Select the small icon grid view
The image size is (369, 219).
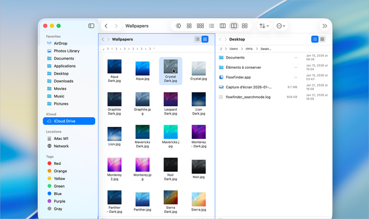[x=200, y=26]
